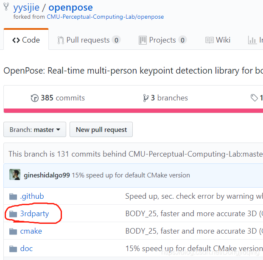Viewport: 263px width, 260px height.
Task: Click the Code angle-brackets icon
Action: click(x=16, y=40)
